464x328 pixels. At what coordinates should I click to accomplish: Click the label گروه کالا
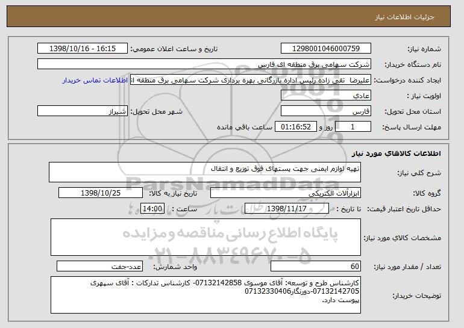[x=427, y=193]
